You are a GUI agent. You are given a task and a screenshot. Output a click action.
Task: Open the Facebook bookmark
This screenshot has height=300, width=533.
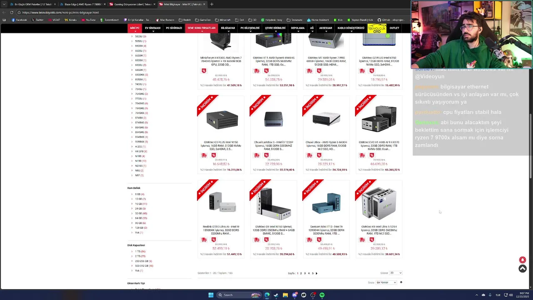tap(19, 20)
